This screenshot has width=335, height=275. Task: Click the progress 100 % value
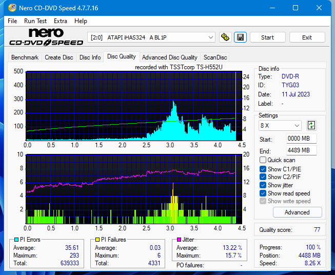[313, 247]
